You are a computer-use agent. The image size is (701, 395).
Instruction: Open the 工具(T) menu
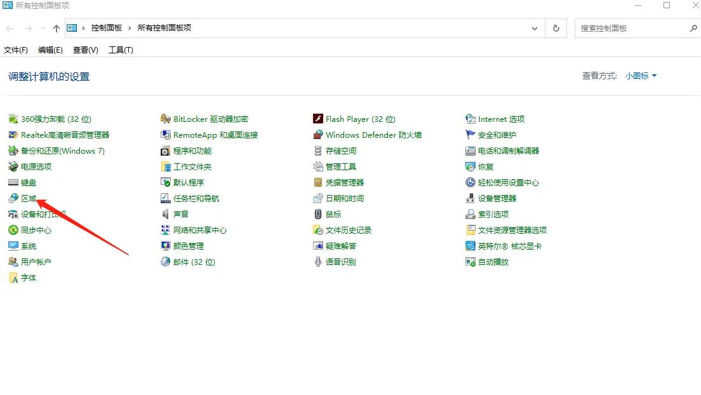[x=121, y=50]
